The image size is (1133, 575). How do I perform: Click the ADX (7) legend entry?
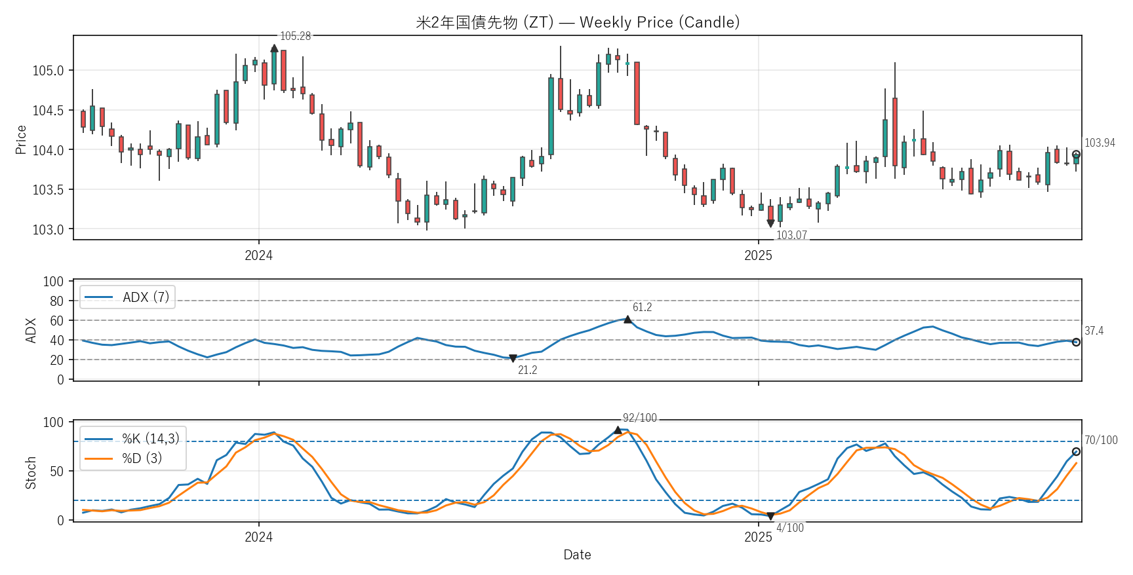pyautogui.click(x=127, y=297)
